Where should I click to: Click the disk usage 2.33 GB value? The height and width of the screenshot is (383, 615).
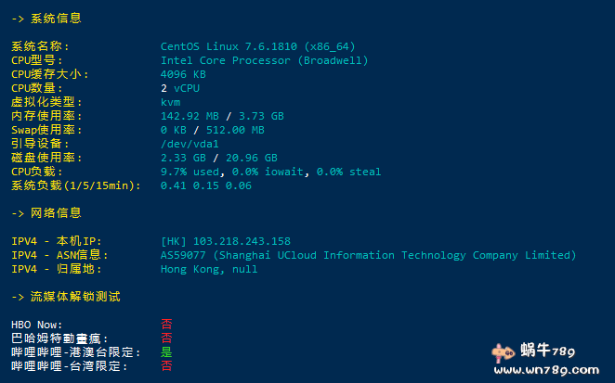tap(183, 158)
